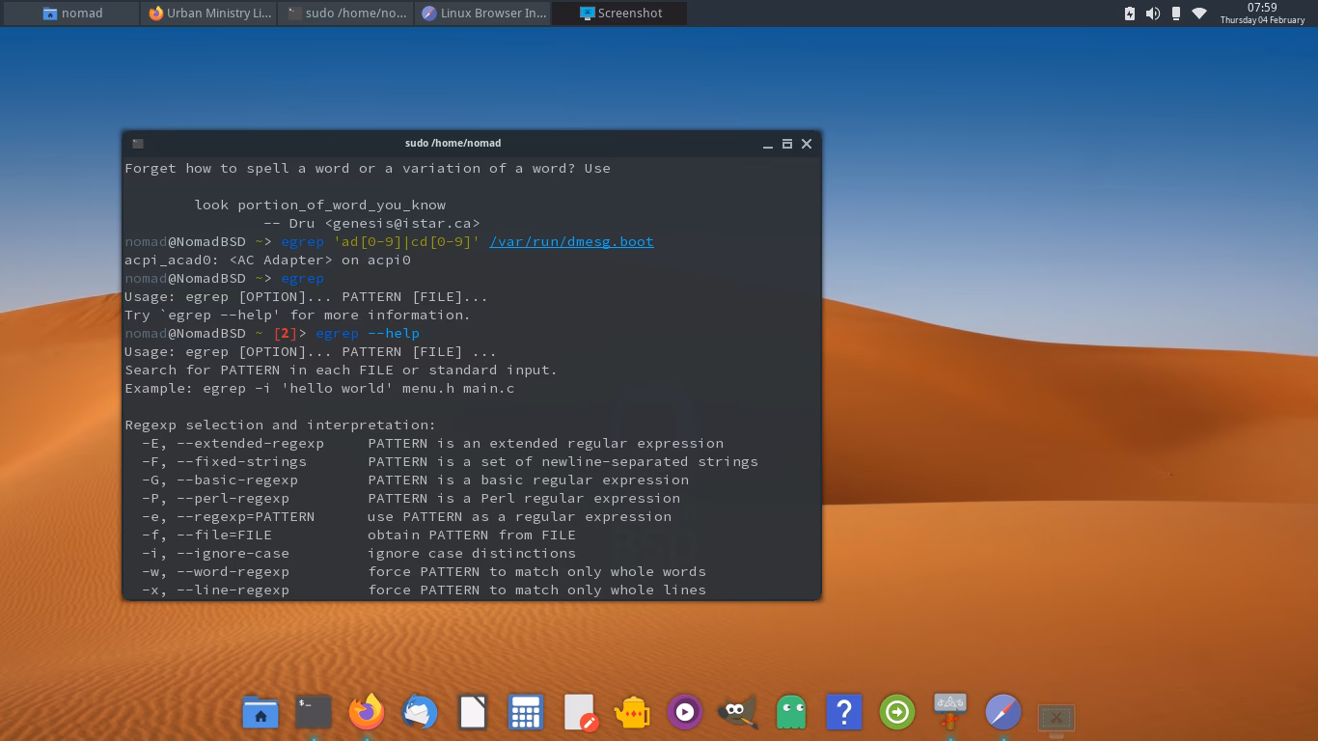The width and height of the screenshot is (1318, 741).
Task: Switch to the Urban Ministry Firefox window
Action: pyautogui.click(x=208, y=13)
